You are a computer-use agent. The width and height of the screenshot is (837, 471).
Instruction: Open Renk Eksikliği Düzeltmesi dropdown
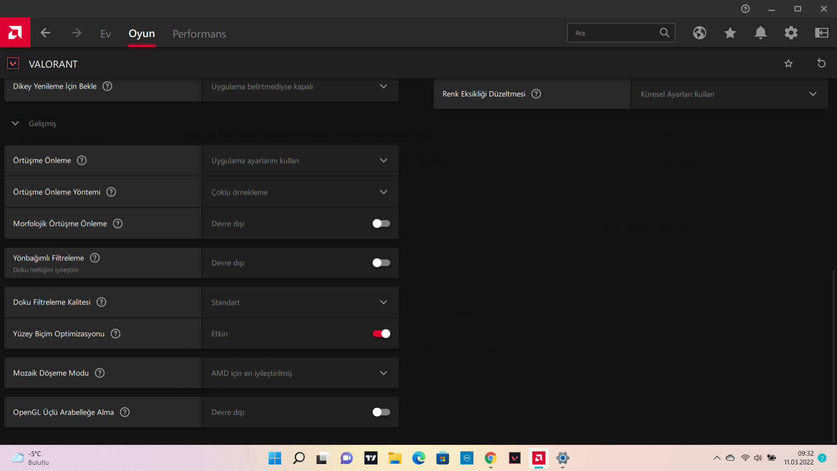point(729,94)
